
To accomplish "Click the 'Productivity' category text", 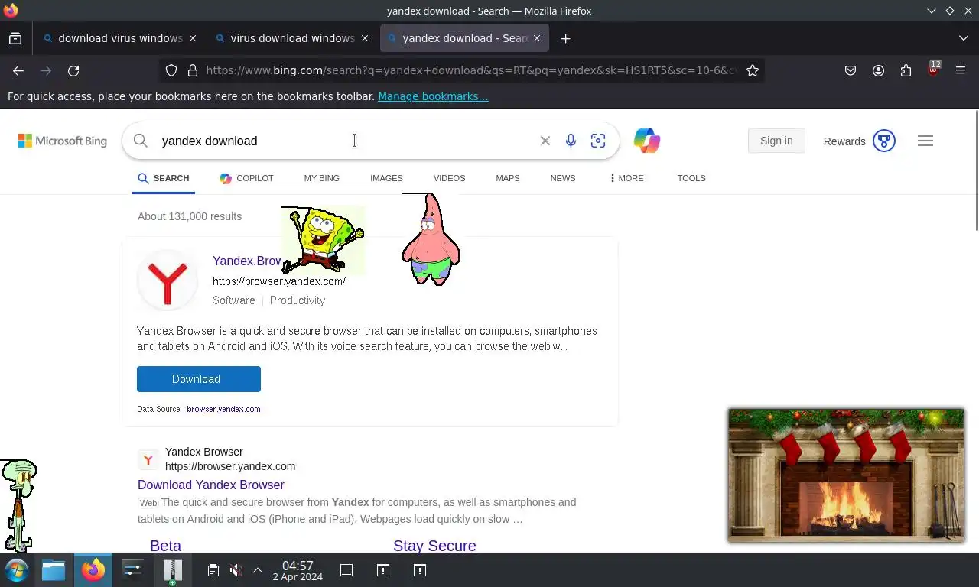I will tap(298, 300).
